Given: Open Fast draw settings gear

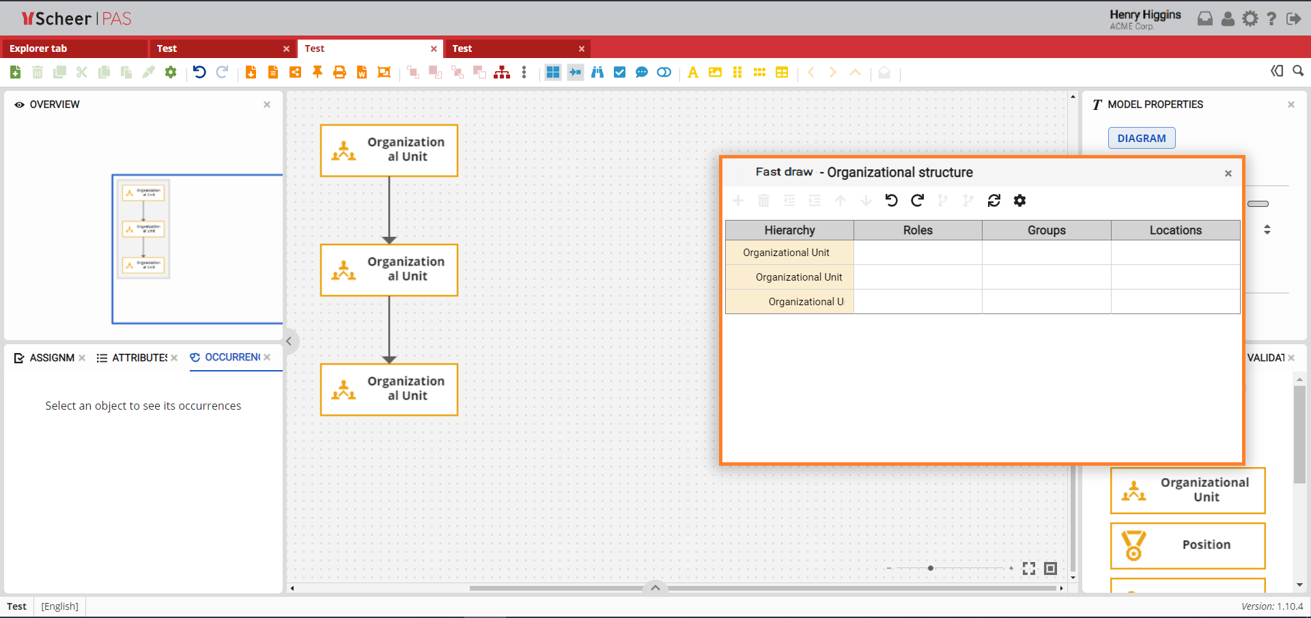Looking at the screenshot, I should [x=1019, y=200].
